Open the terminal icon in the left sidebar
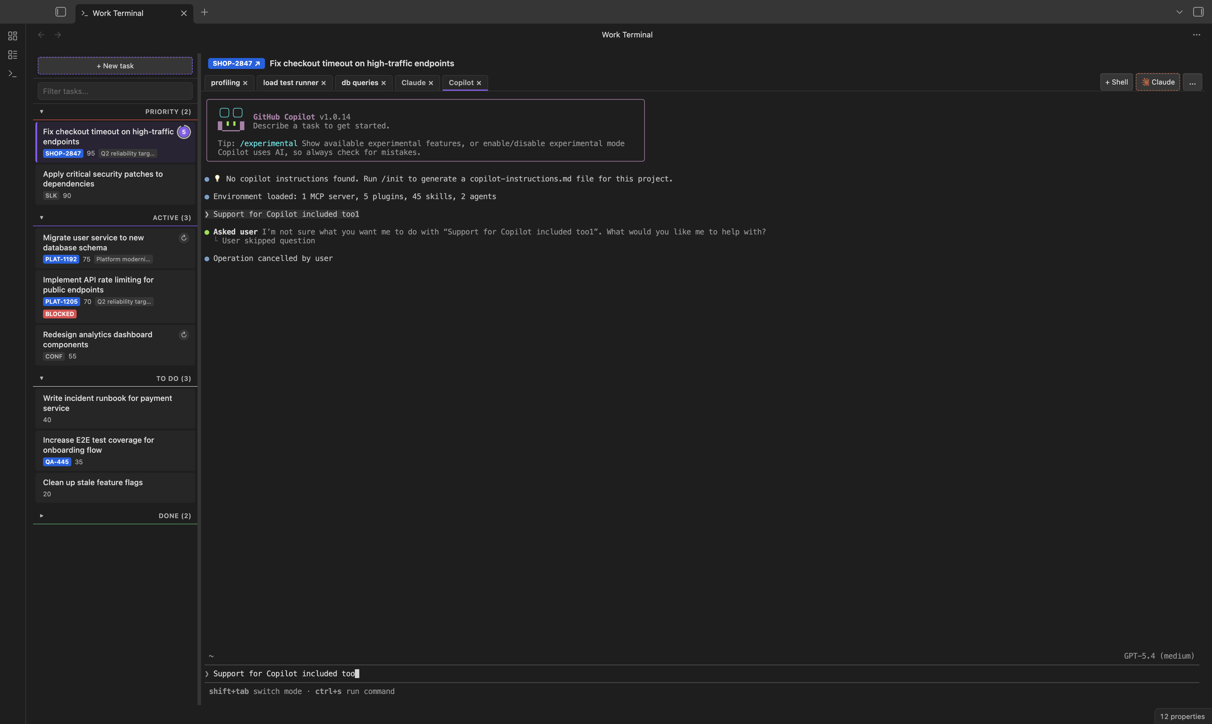Viewport: 1212px width, 724px height. click(x=12, y=74)
